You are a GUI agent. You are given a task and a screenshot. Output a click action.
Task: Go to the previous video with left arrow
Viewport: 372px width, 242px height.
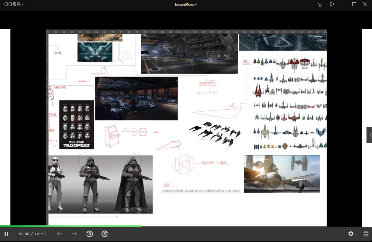coord(59,234)
